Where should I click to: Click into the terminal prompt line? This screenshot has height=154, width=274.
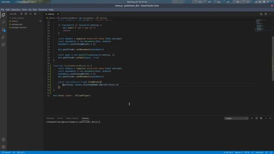click(73, 122)
